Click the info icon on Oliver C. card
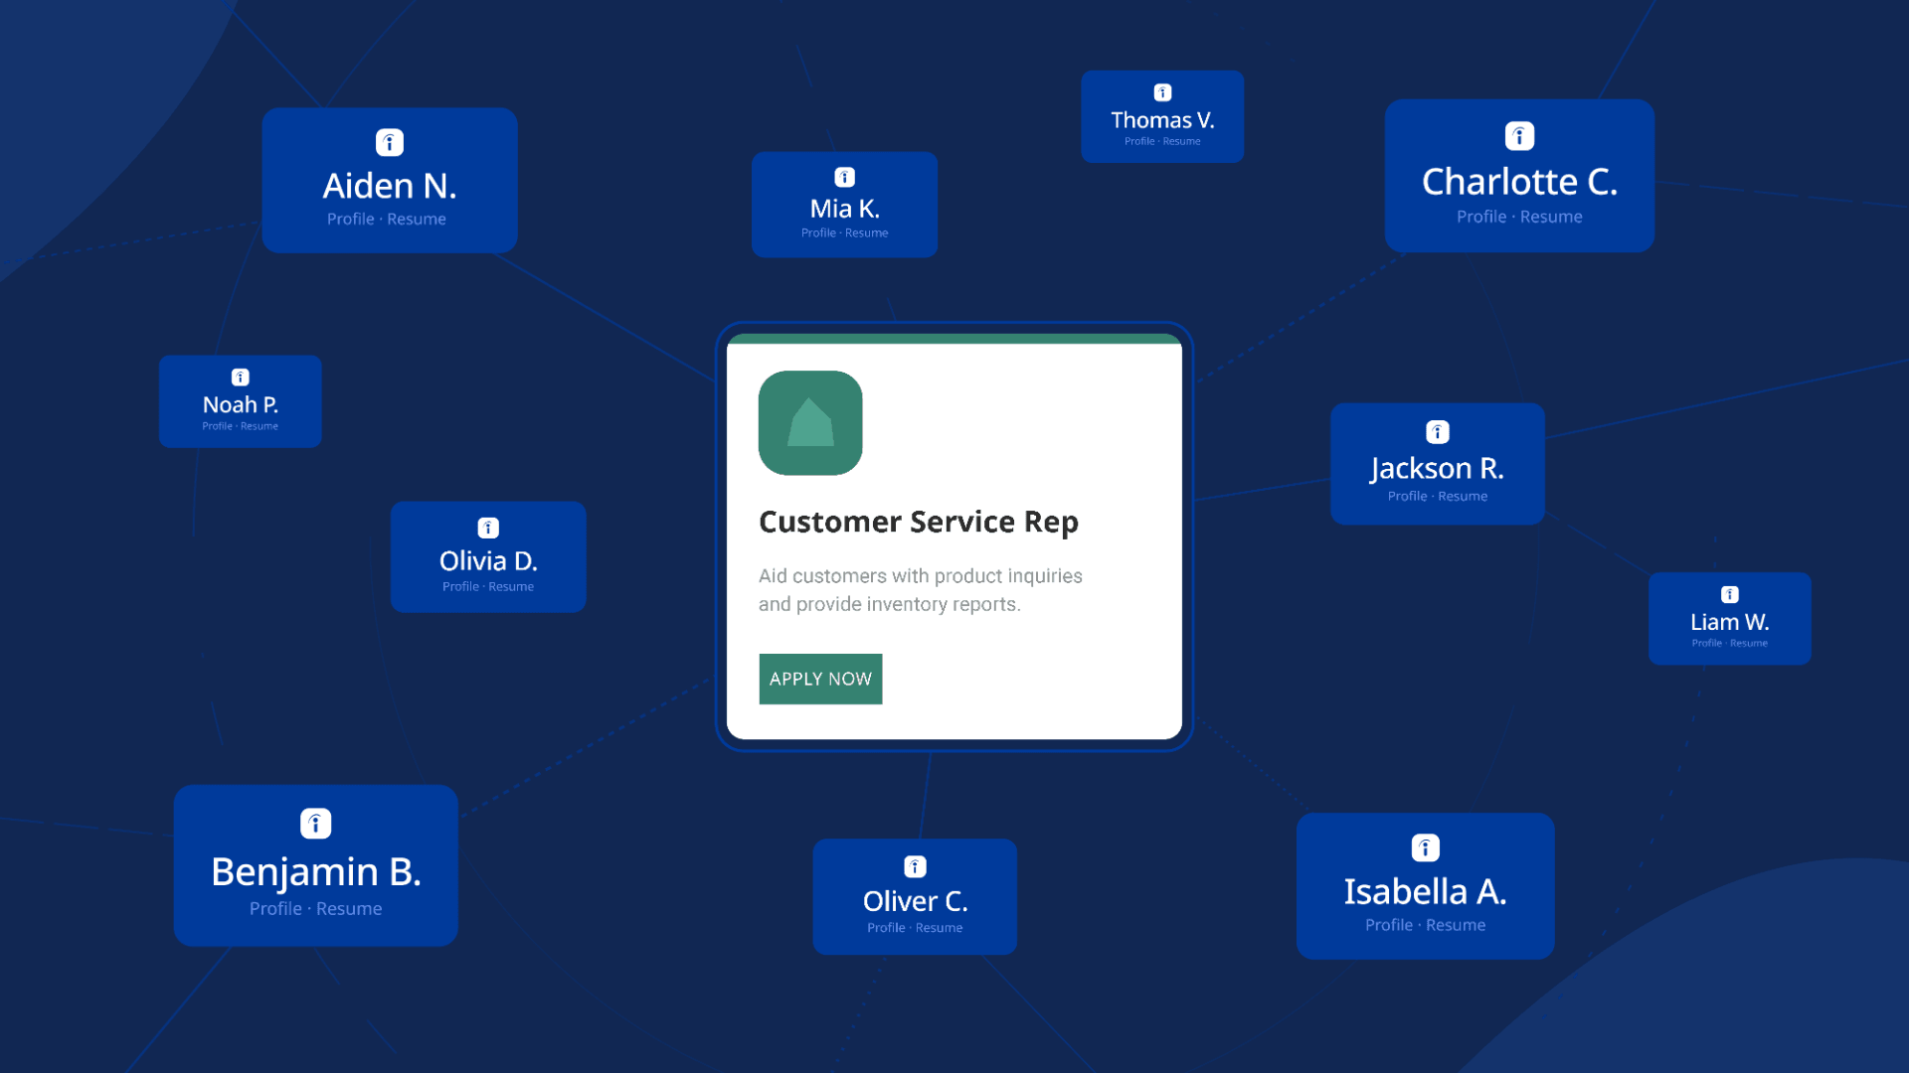This screenshot has width=1909, height=1073. pyautogui.click(x=915, y=866)
